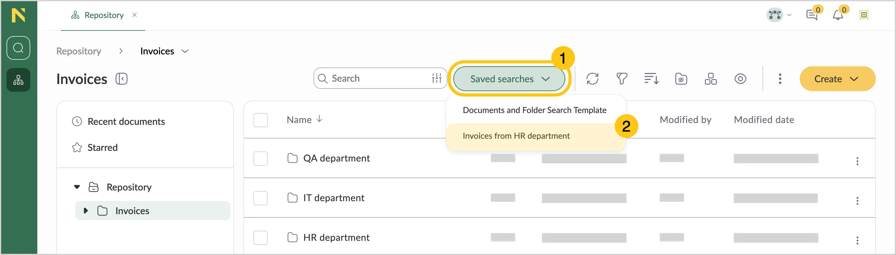Tick the QA department checkbox
The height and width of the screenshot is (255, 896).
[261, 159]
